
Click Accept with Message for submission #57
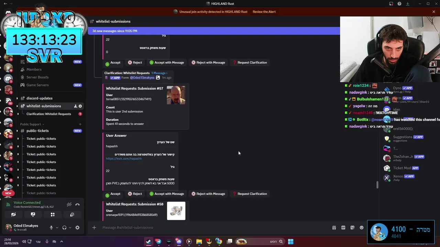[167, 194]
